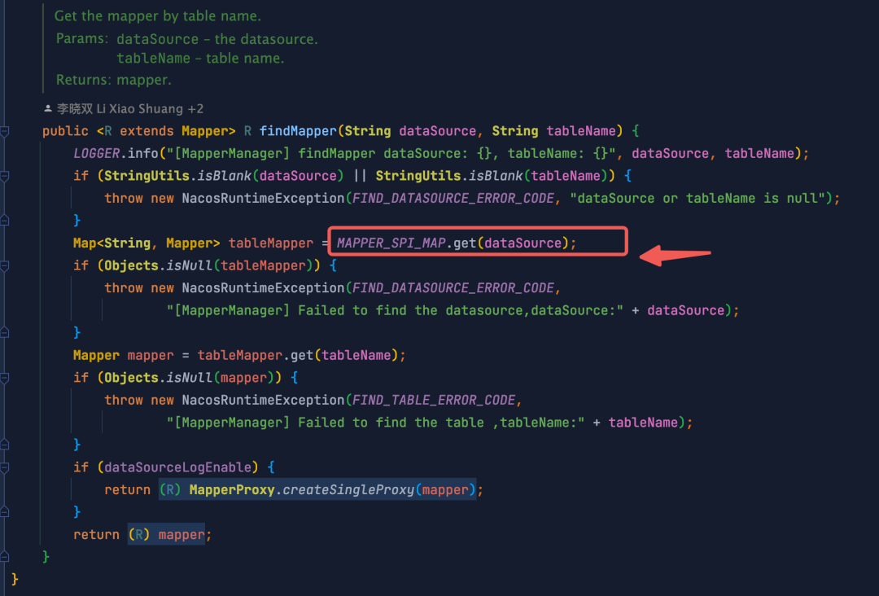
Task: Fold the StringUtils.isBlank if block
Action: tap(5, 176)
